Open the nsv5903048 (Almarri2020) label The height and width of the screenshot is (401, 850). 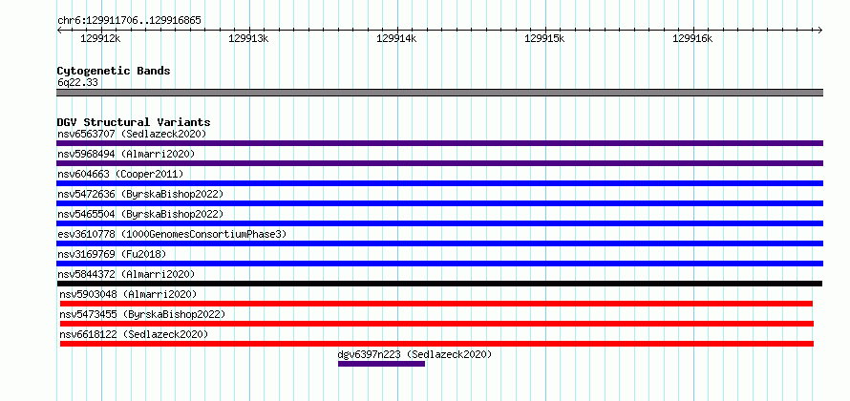point(129,294)
